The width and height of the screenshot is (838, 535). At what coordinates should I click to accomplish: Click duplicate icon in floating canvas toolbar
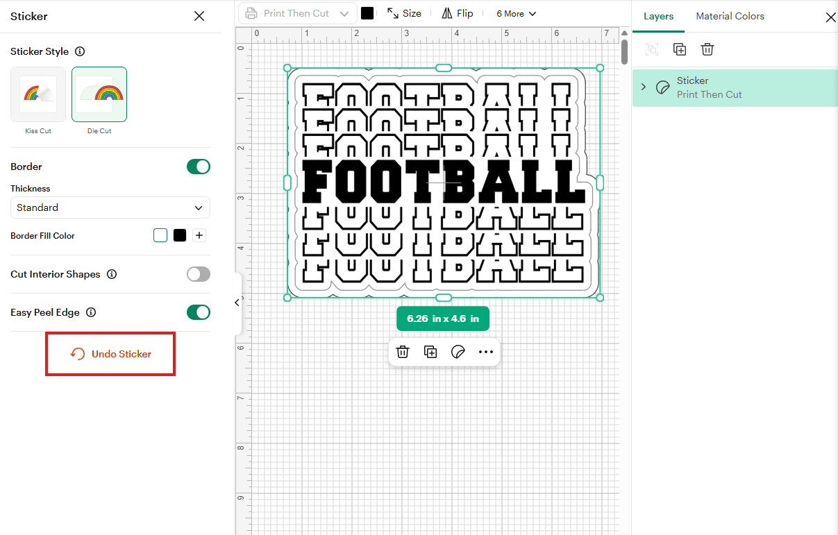point(430,352)
